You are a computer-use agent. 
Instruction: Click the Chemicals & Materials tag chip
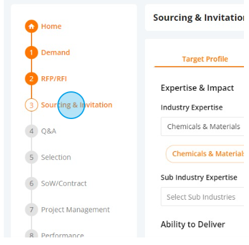click(x=205, y=154)
